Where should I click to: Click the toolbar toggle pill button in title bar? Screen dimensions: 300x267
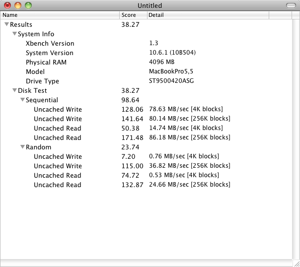click(291, 5)
